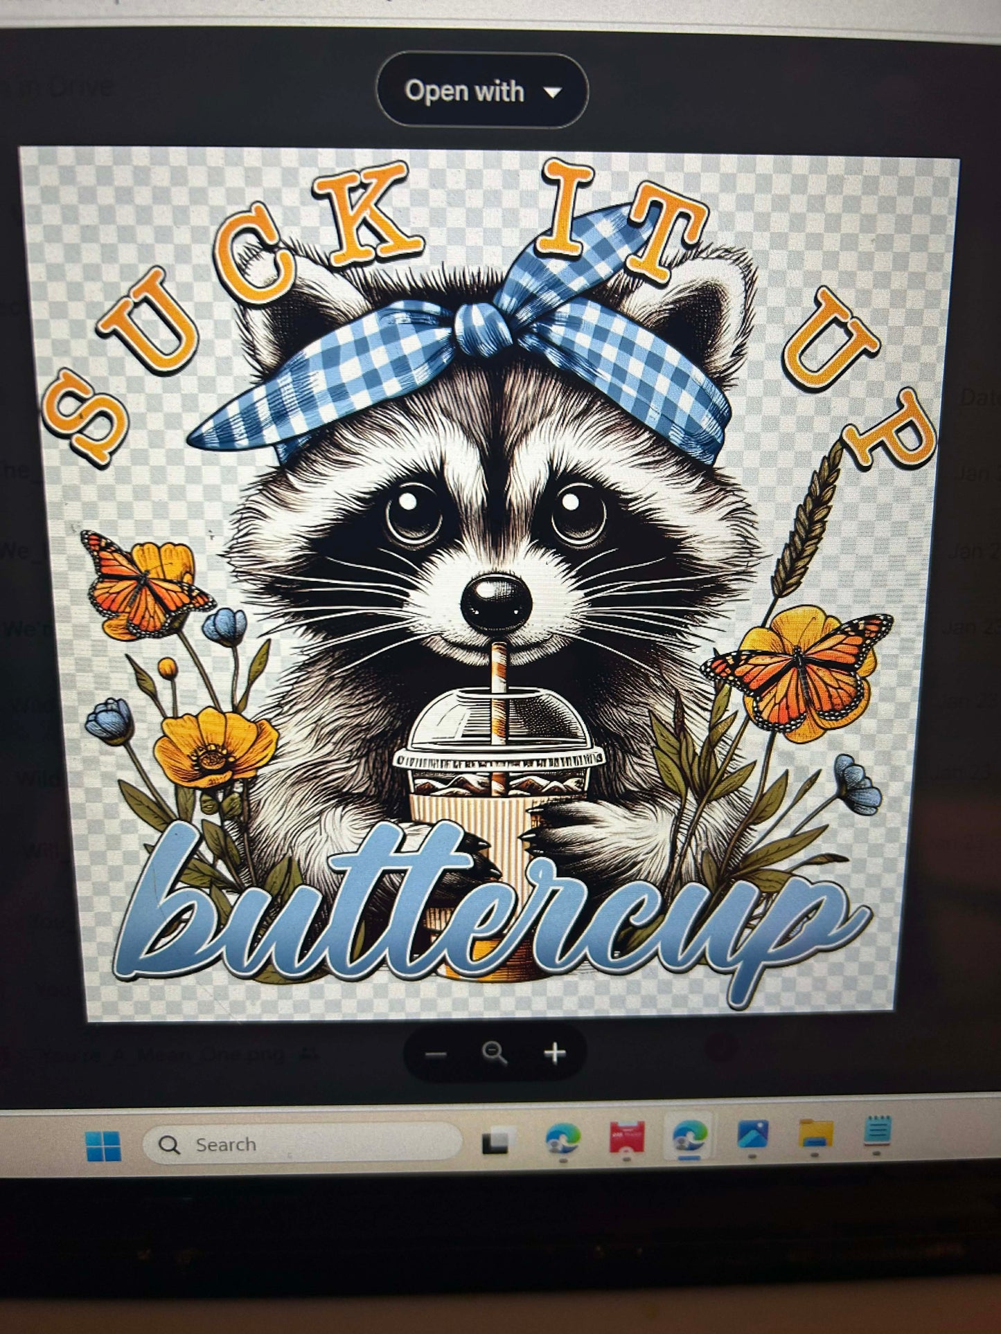Open the Notepad app from the taskbar
The height and width of the screenshot is (1334, 1001).
point(877,1133)
